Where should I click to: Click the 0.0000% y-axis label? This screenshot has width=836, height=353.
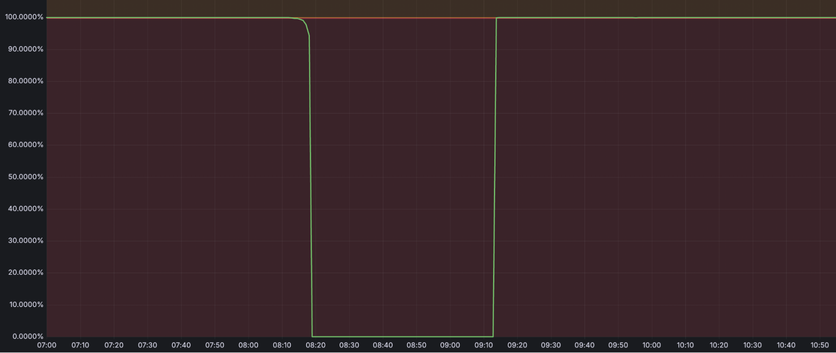[28, 336]
